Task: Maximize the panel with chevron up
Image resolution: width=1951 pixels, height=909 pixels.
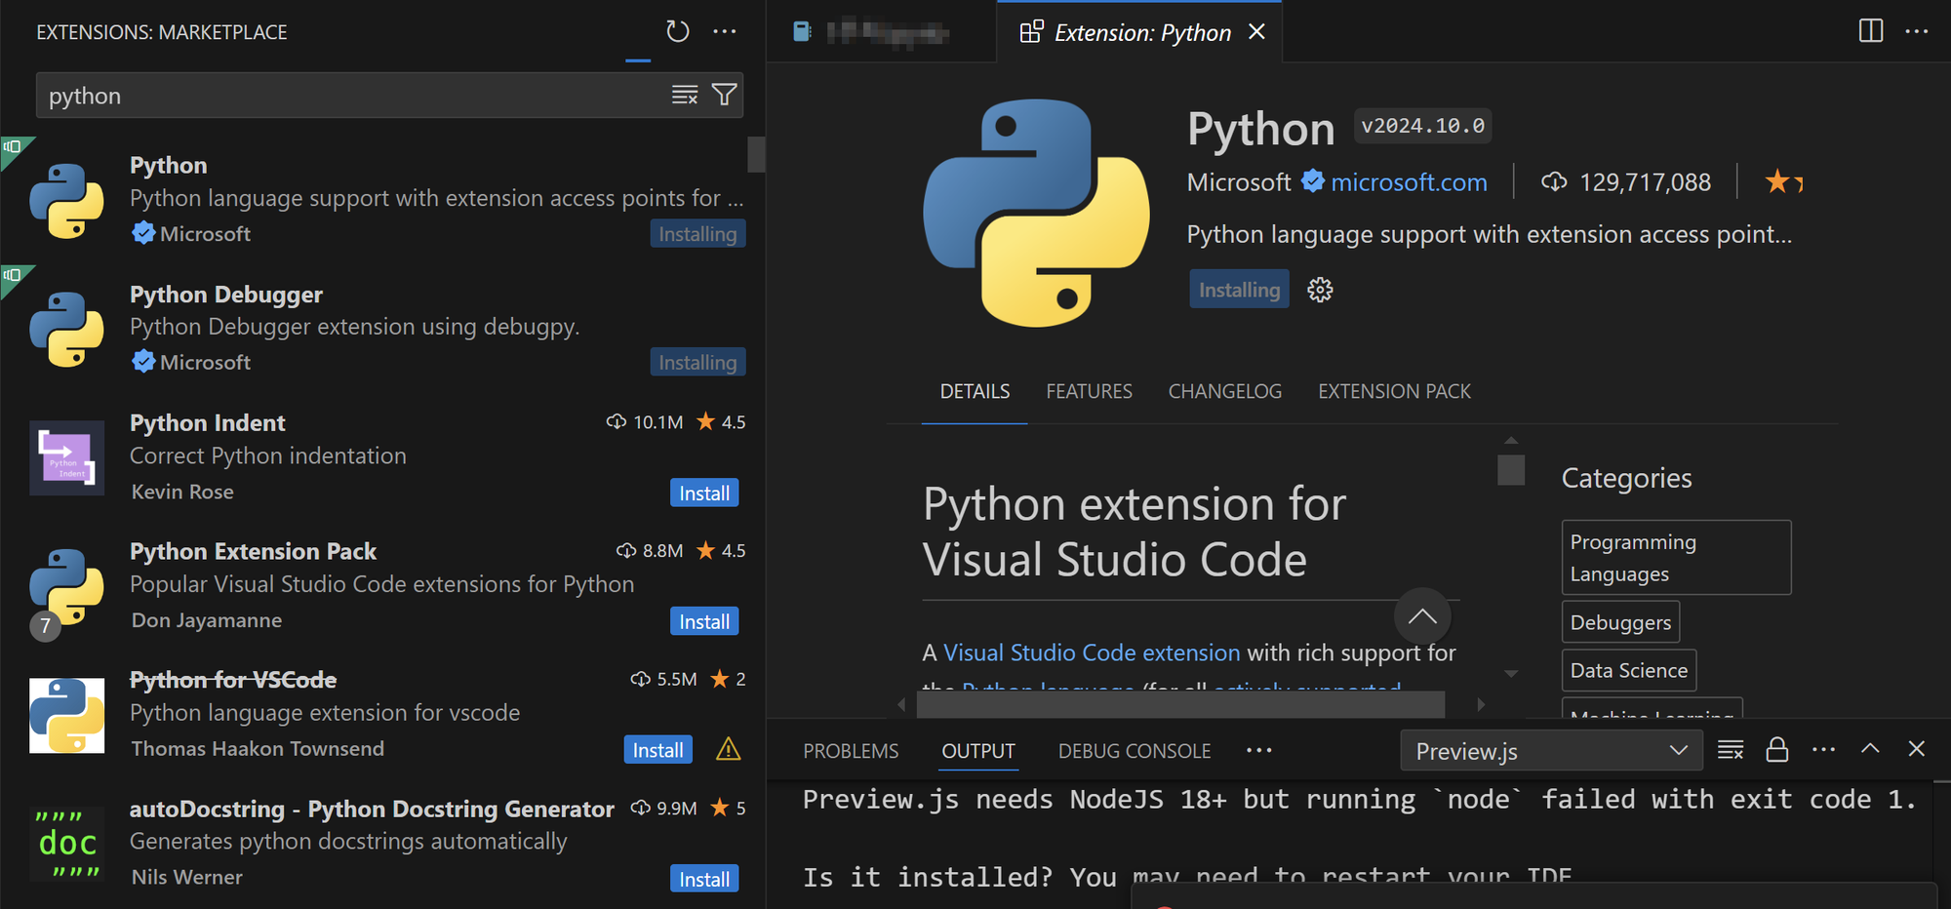Action: click(1870, 748)
